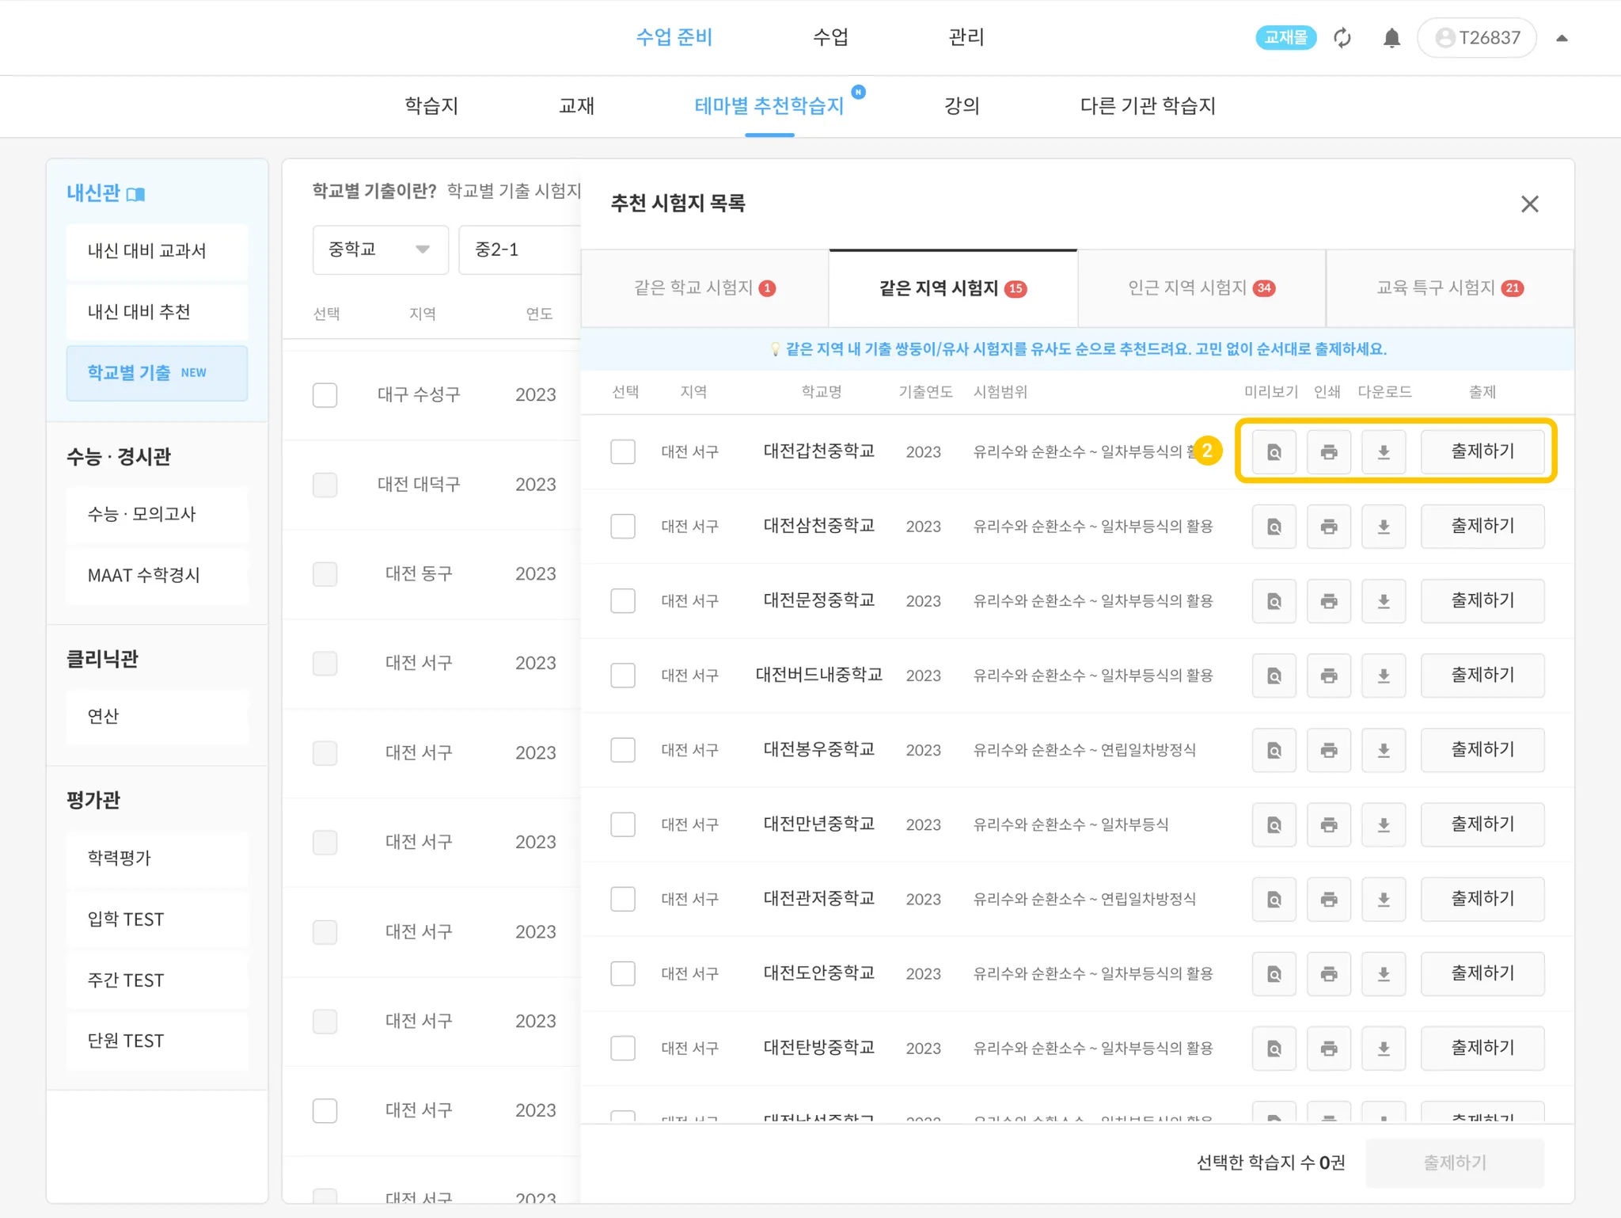Click print icon for 대전만년중학교
The image size is (1621, 1218).
[x=1328, y=824]
